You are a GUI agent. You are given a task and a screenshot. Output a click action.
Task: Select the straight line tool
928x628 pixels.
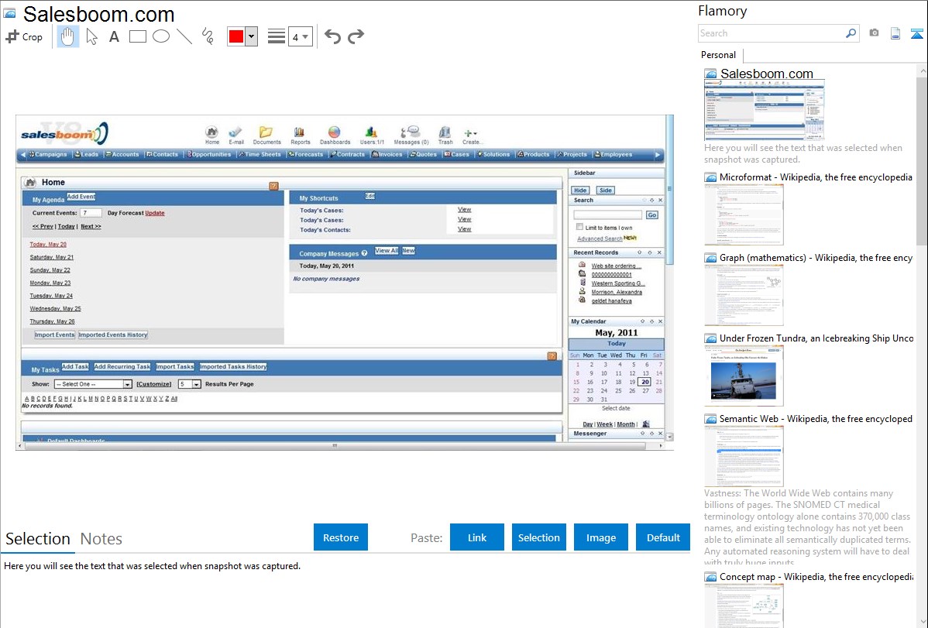pyautogui.click(x=184, y=36)
